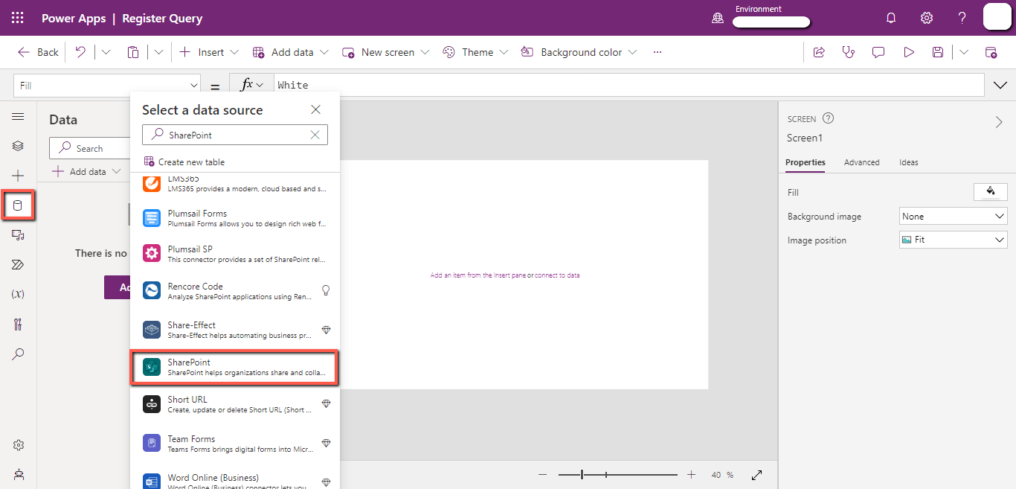Click Create new table
1016x489 pixels.
pyautogui.click(x=184, y=162)
